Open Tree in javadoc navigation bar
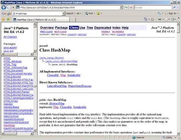The height and width of the screenshot is (140, 181). pos(90,28)
